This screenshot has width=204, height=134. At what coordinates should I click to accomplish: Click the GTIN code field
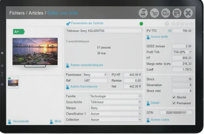point(176,112)
